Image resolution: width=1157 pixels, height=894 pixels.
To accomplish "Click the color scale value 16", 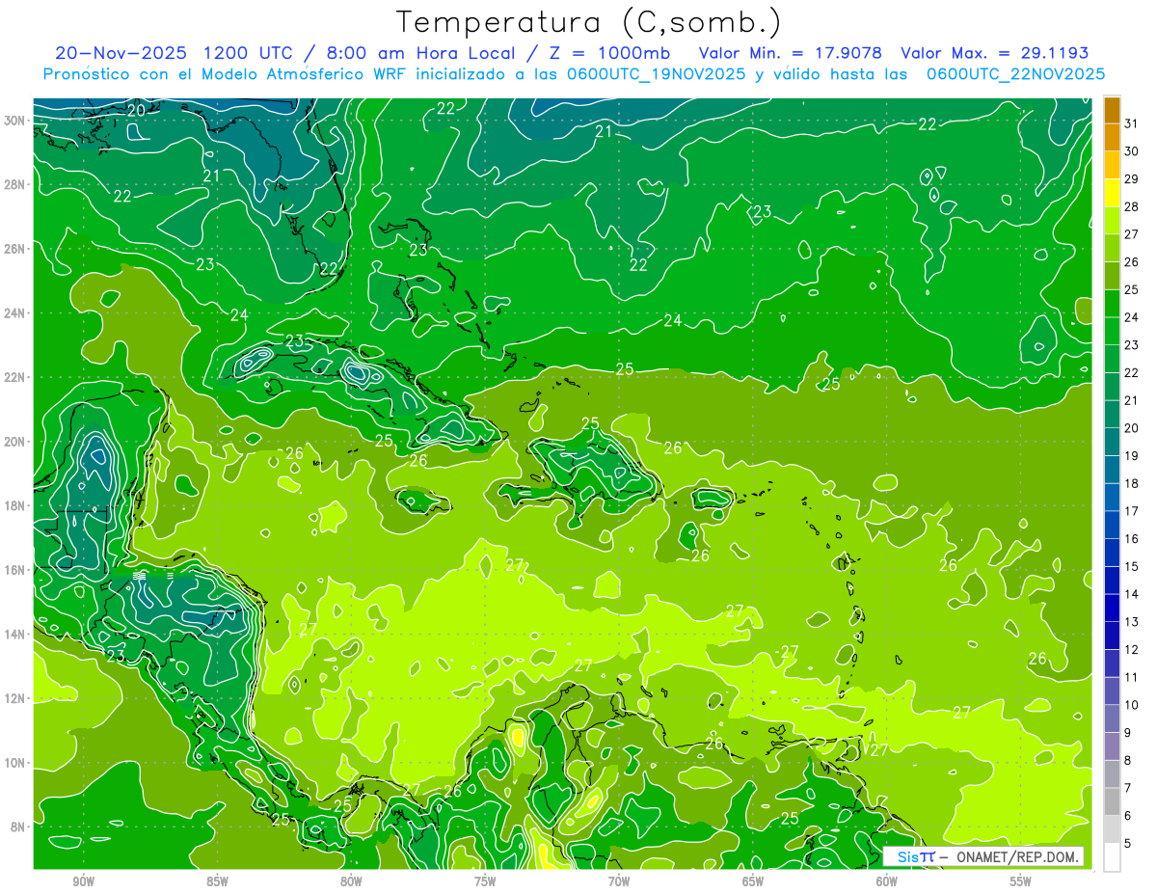I will coord(1132,539).
